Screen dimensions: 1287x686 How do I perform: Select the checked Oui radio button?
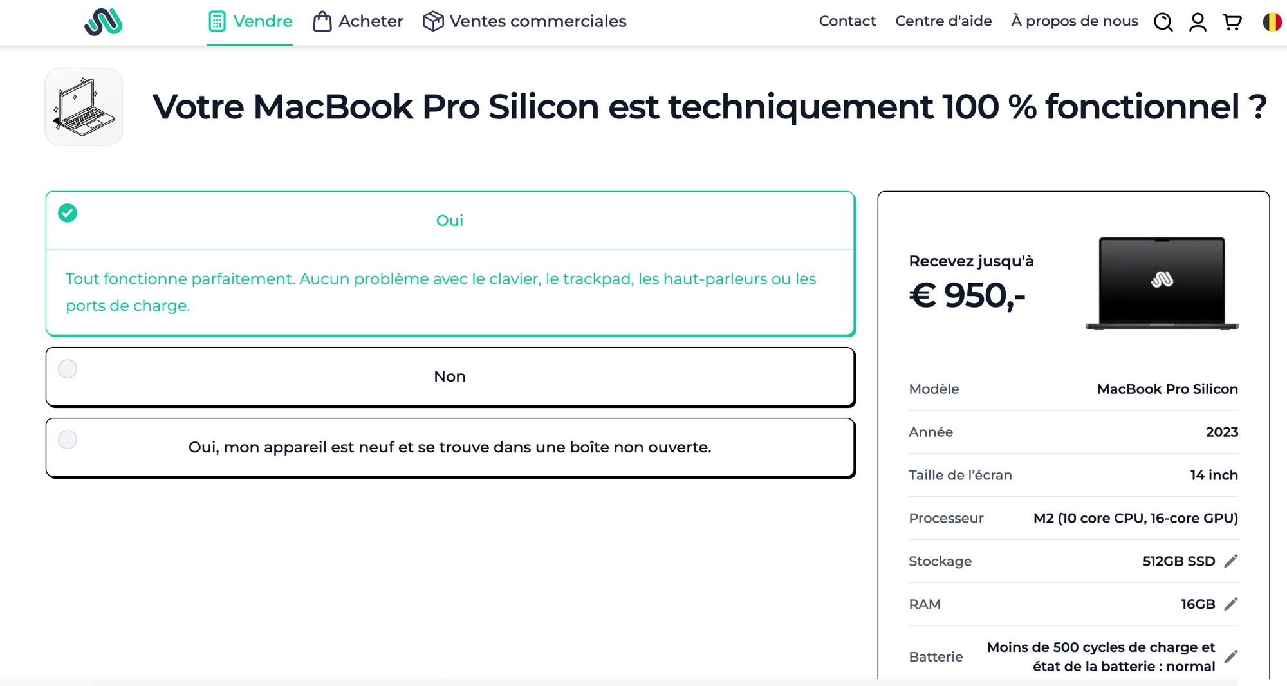pos(68,213)
